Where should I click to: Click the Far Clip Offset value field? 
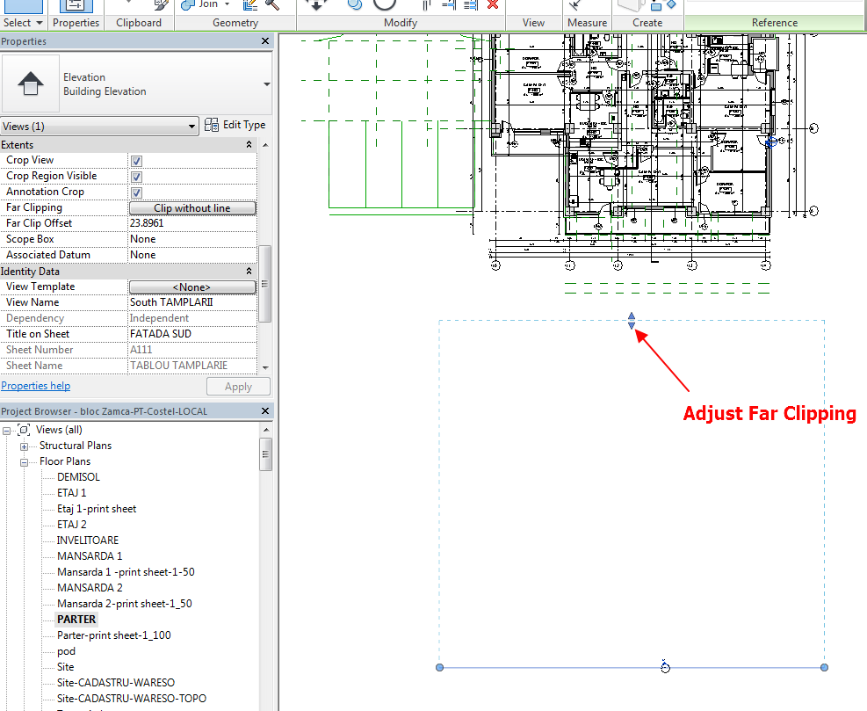pyautogui.click(x=192, y=223)
